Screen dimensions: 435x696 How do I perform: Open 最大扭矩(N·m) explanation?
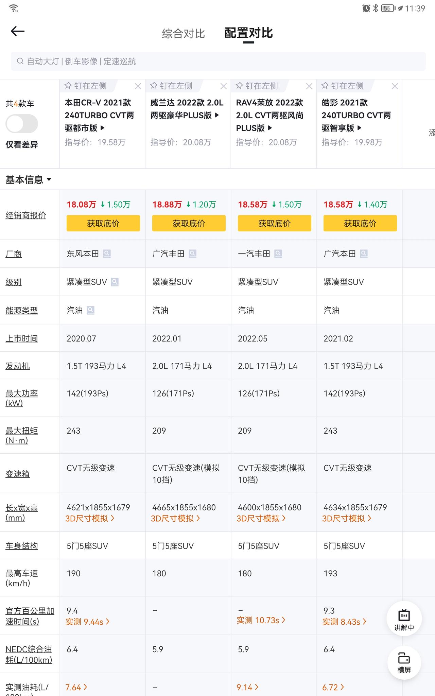tap(22, 436)
